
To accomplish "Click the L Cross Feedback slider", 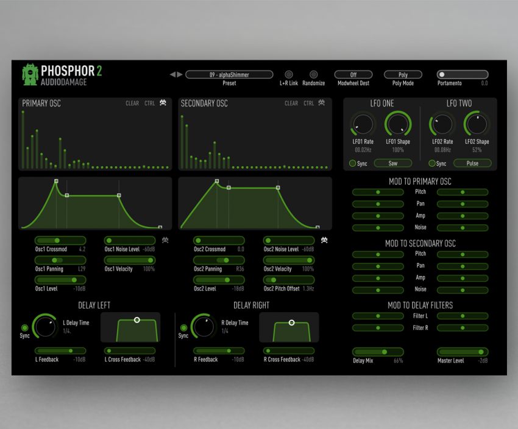I will [x=130, y=351].
